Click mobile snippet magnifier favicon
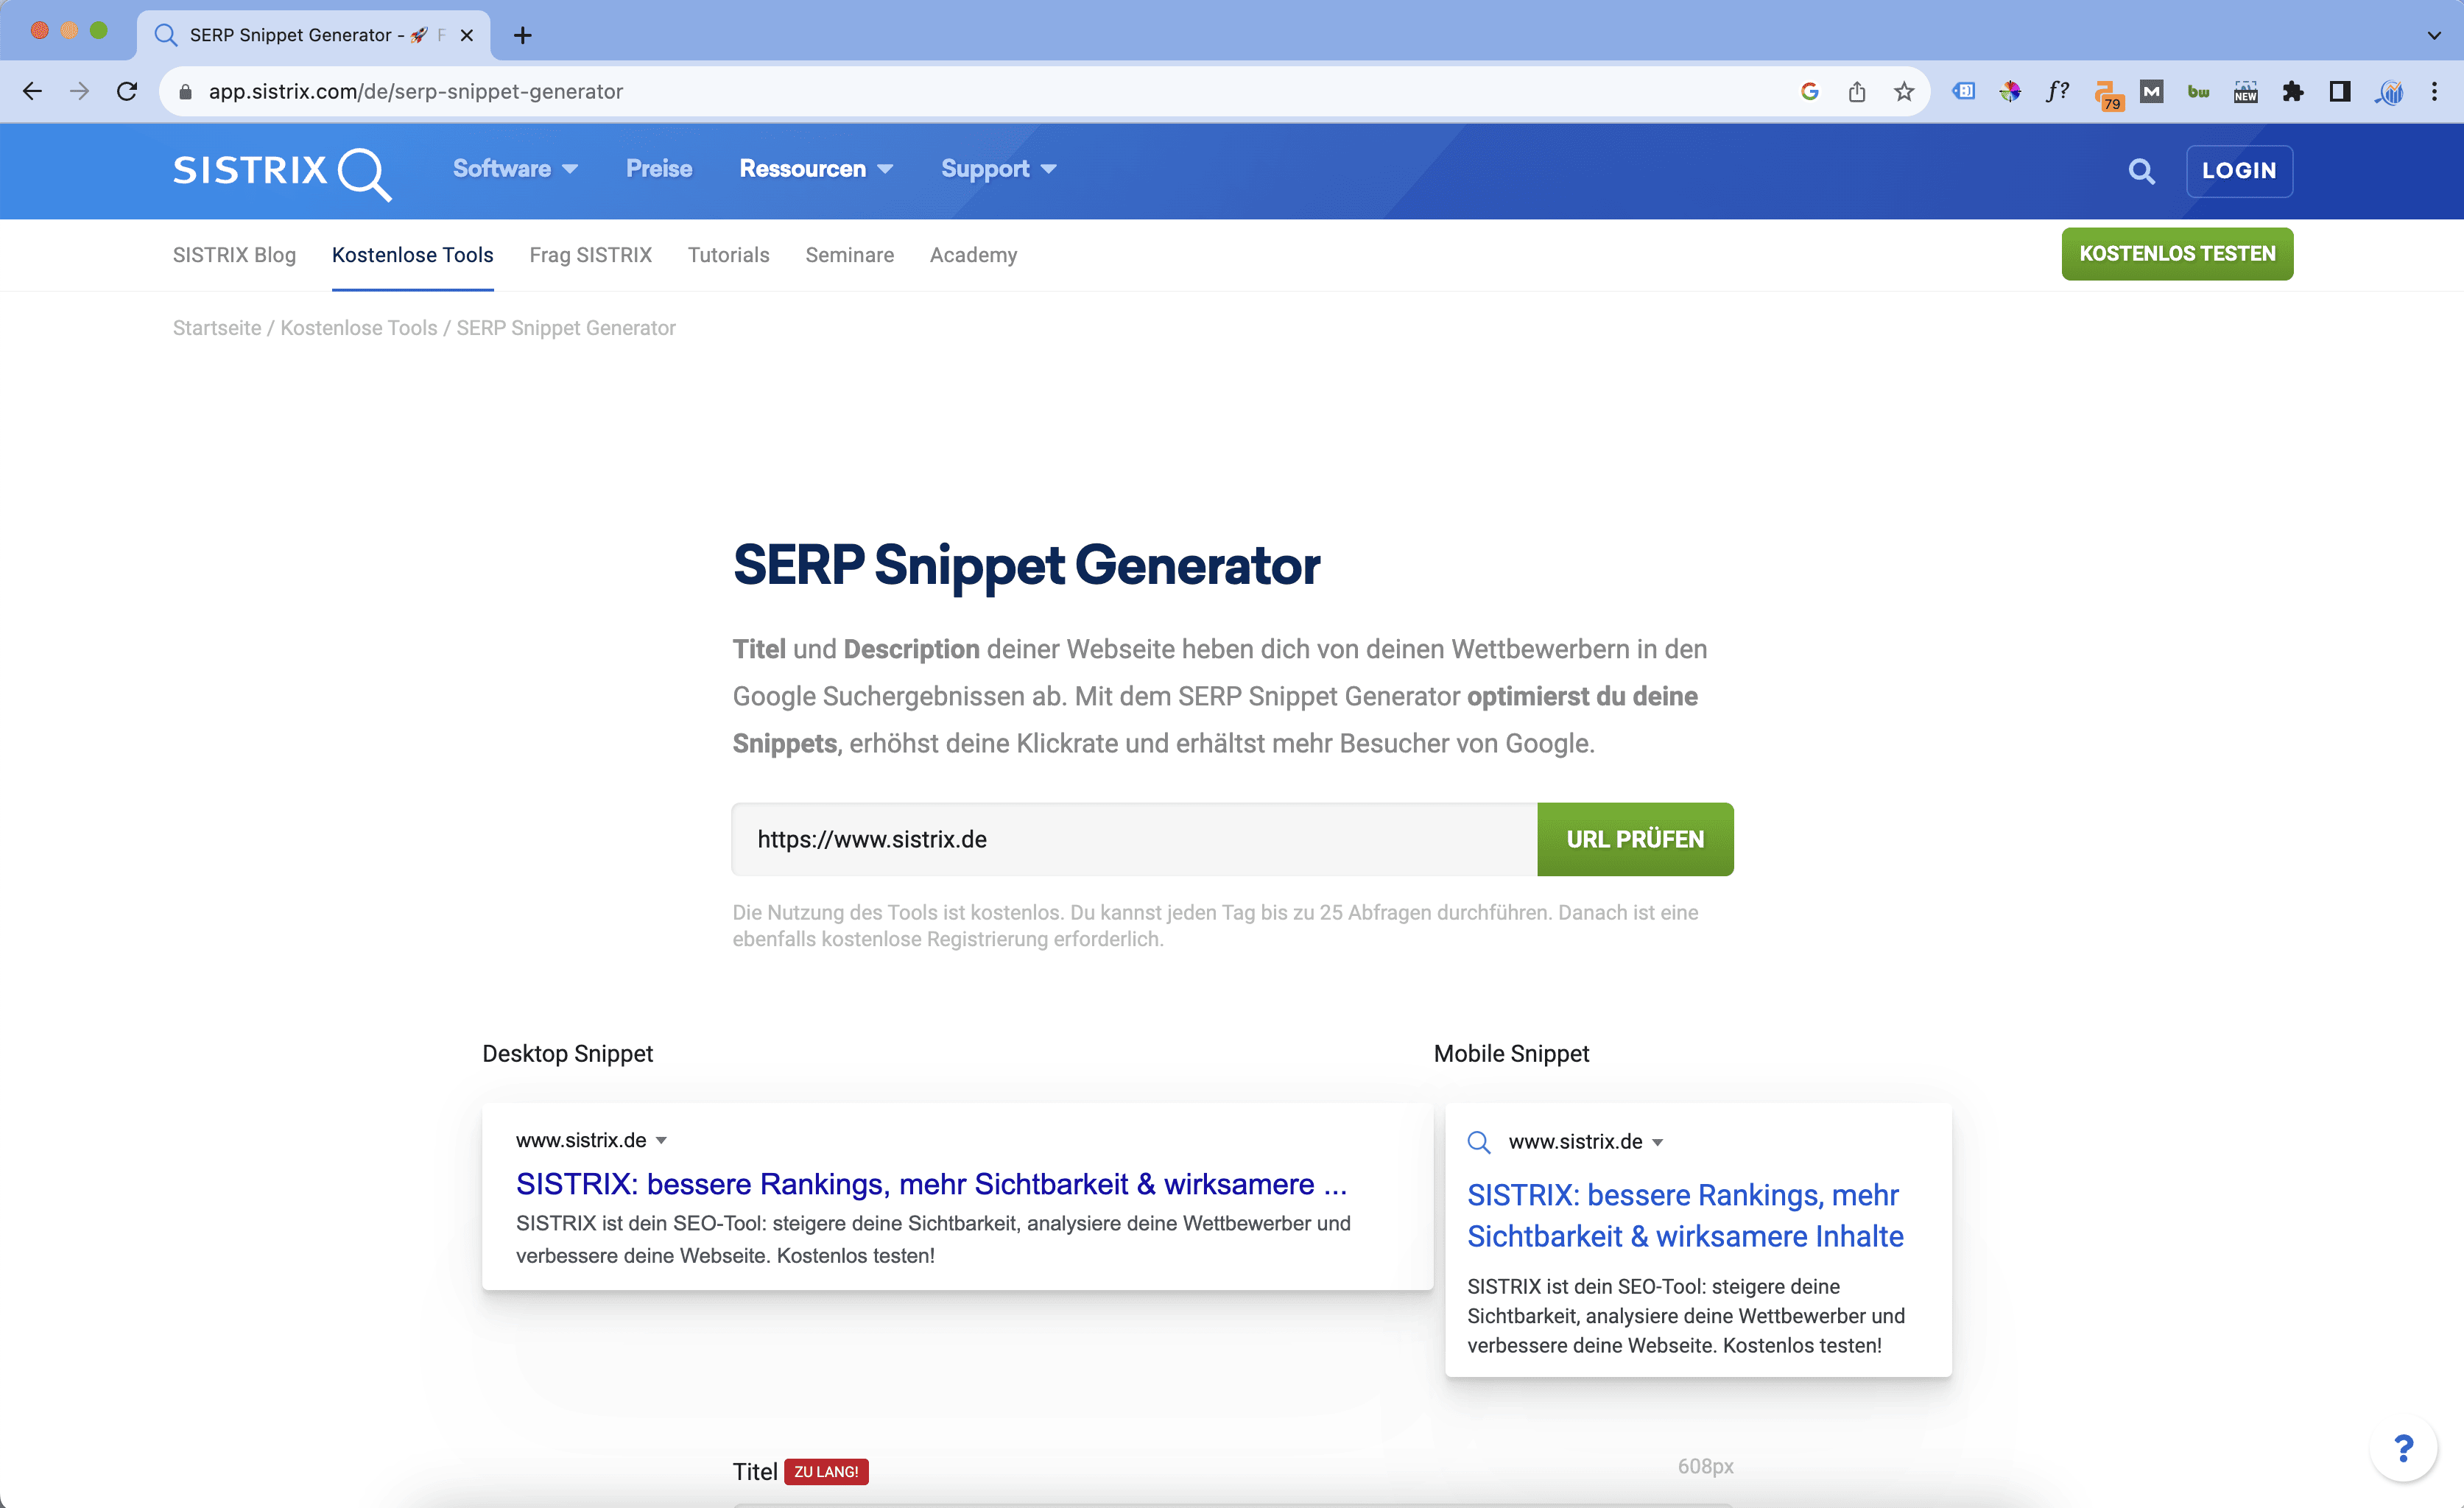Viewport: 2464px width, 1508px height. coord(1479,1142)
